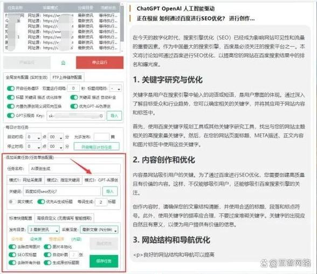
Task: Select the 模式3: GPT-AI原创 tab
Action: (x=101, y=180)
